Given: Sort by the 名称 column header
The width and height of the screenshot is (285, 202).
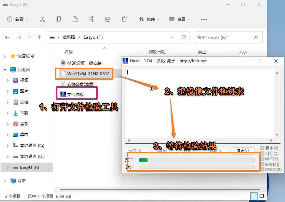Looking at the screenshot, I should click(69, 52).
